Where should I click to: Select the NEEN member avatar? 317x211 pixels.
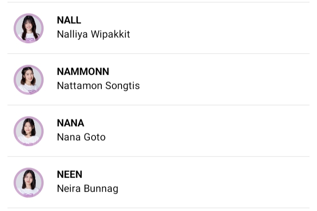point(29,182)
